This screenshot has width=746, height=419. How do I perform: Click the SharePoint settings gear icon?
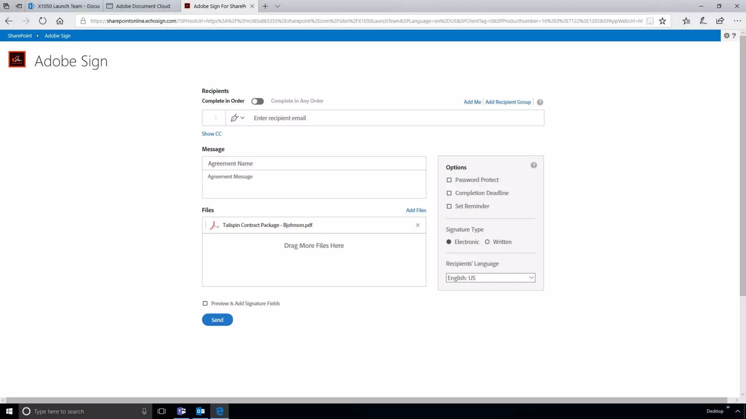coord(726,36)
